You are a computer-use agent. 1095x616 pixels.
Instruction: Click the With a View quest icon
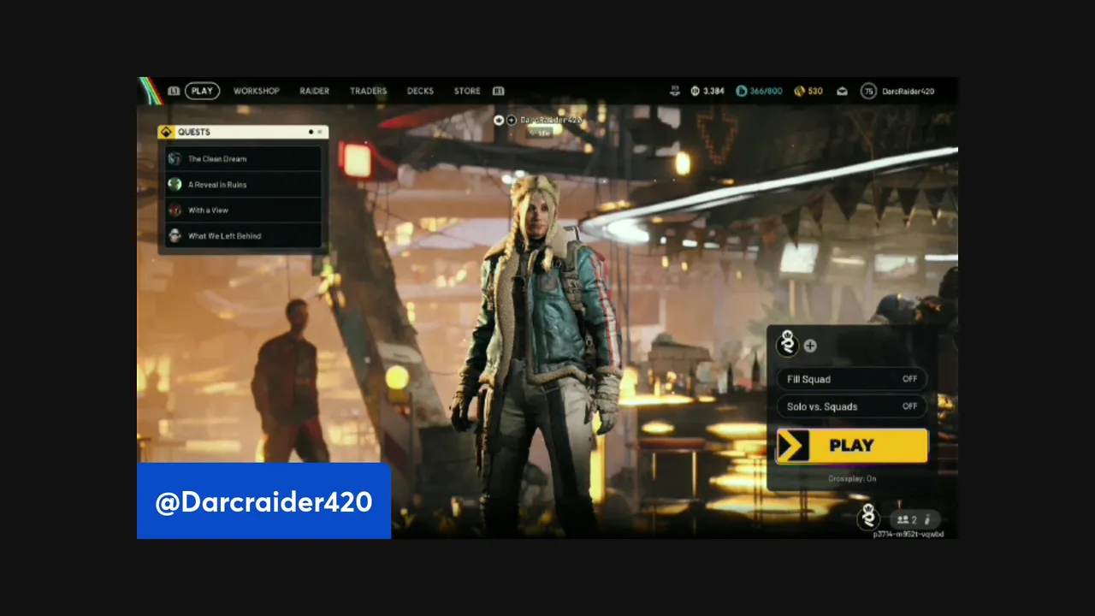point(175,210)
